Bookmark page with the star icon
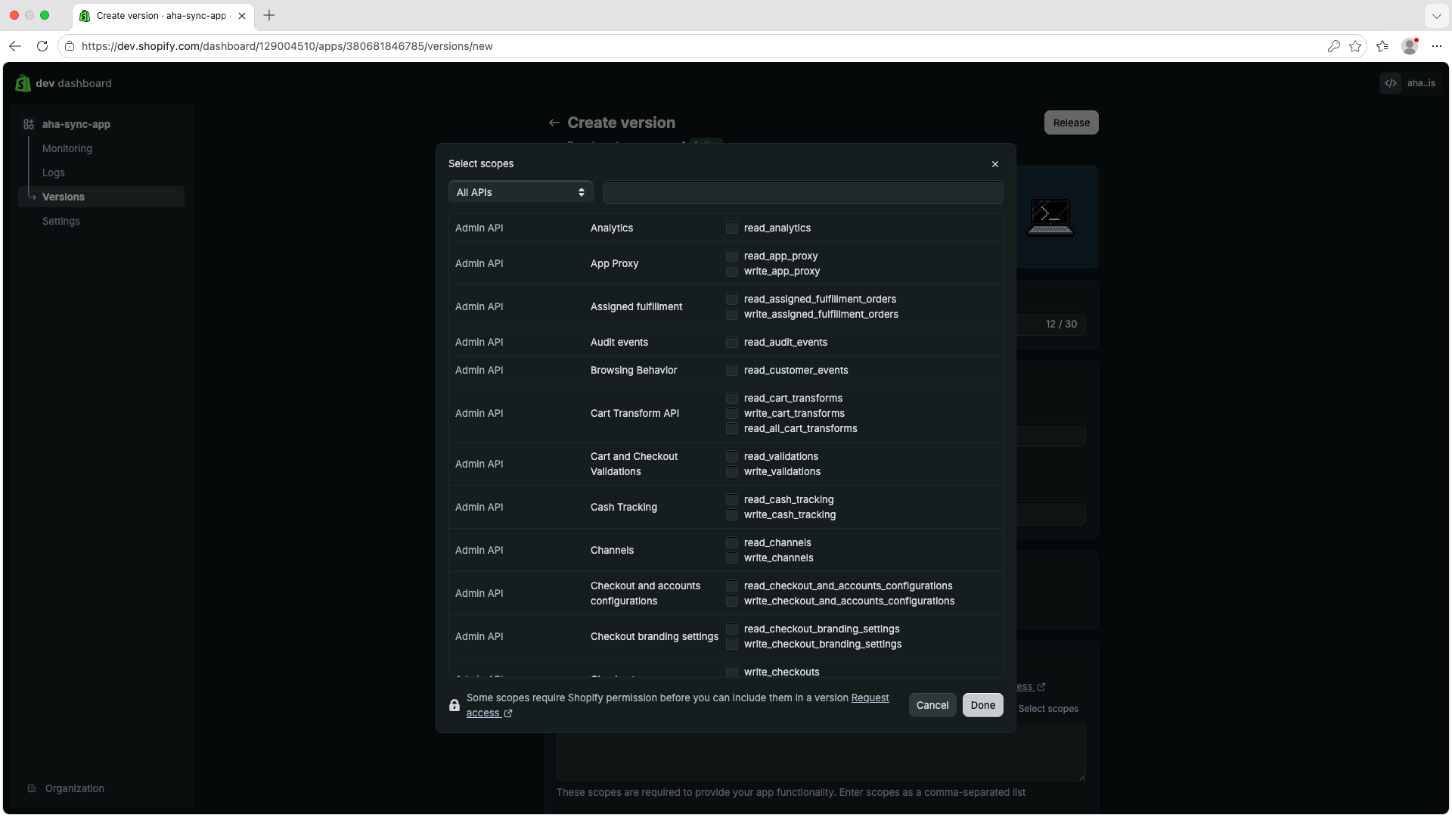 [x=1355, y=46]
